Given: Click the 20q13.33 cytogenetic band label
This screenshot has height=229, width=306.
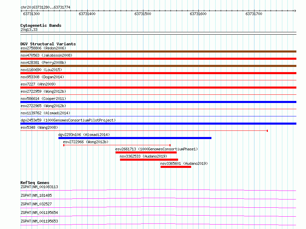Looking at the screenshot, I should tap(29, 30).
